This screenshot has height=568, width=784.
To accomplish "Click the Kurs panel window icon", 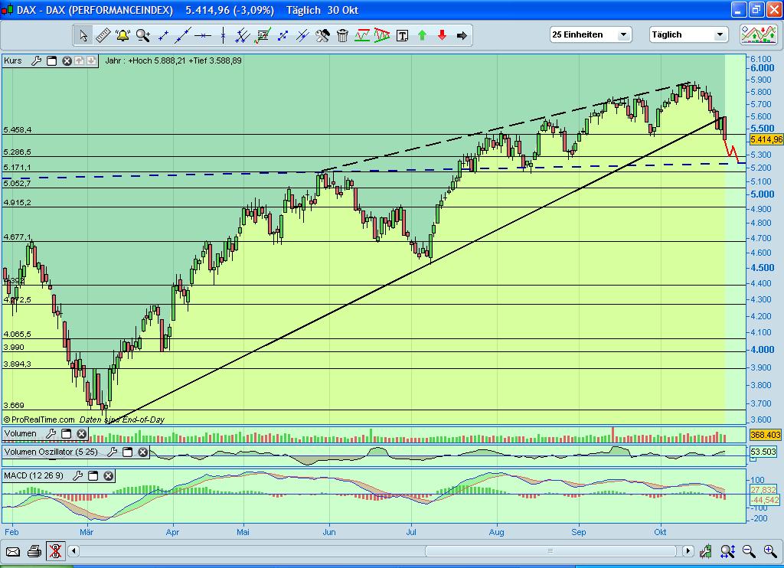I will click(x=51, y=61).
